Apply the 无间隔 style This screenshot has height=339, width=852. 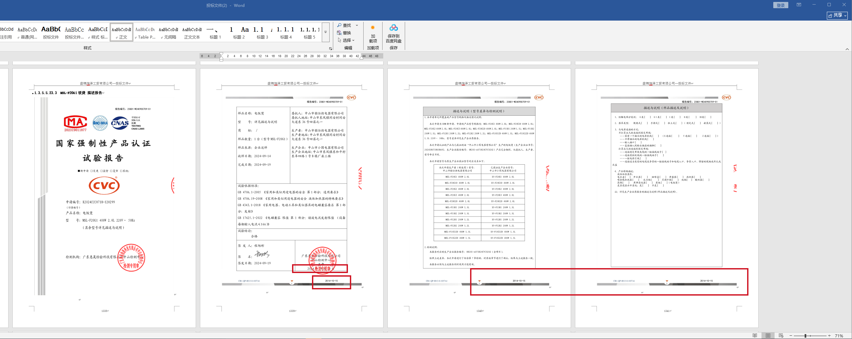[x=168, y=32]
